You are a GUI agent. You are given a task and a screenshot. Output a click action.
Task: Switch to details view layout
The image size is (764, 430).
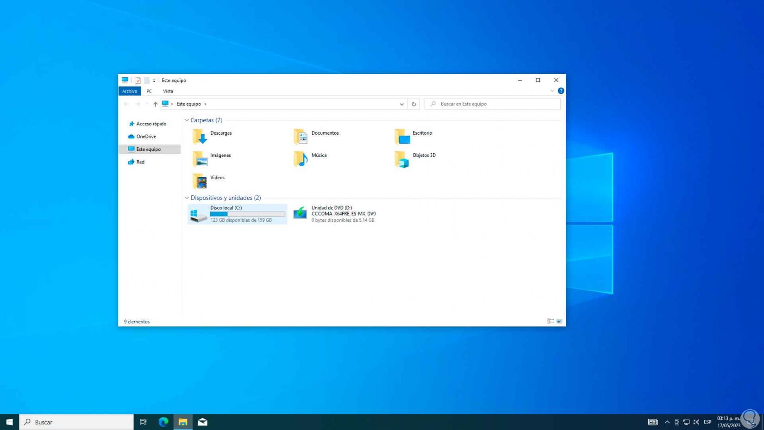coord(551,321)
